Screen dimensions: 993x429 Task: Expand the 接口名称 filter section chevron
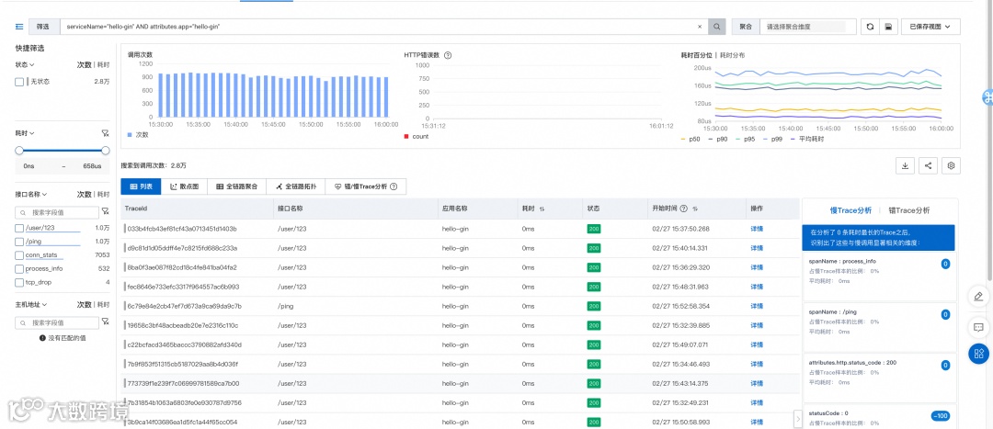[45, 195]
